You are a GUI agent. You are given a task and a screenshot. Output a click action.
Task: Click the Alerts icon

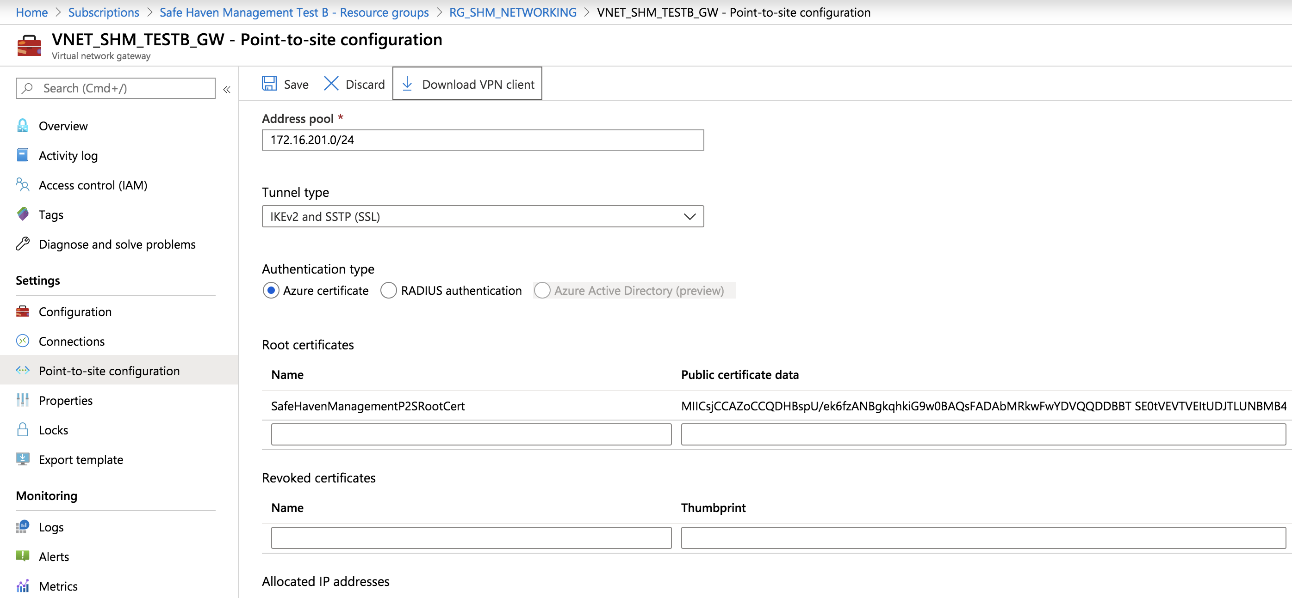(x=23, y=556)
